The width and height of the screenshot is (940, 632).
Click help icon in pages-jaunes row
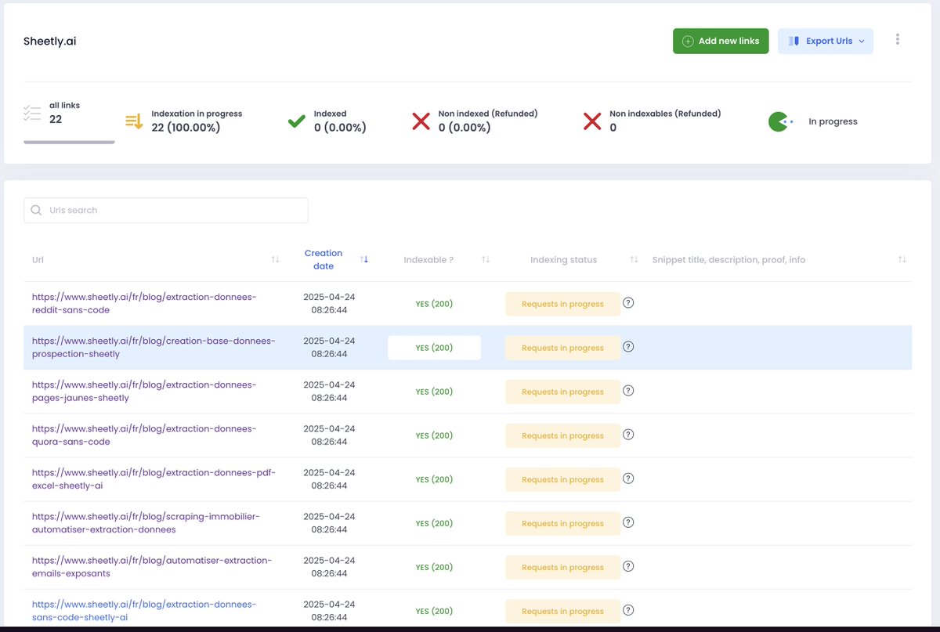click(628, 391)
